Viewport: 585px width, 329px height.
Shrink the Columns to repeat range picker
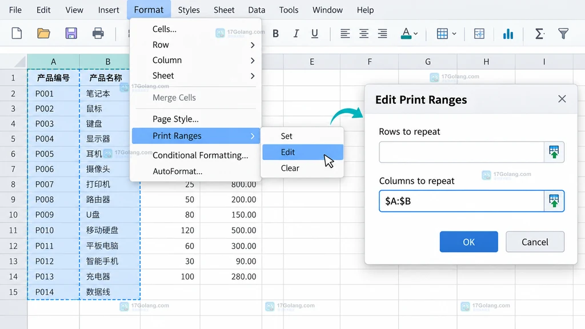point(554,201)
